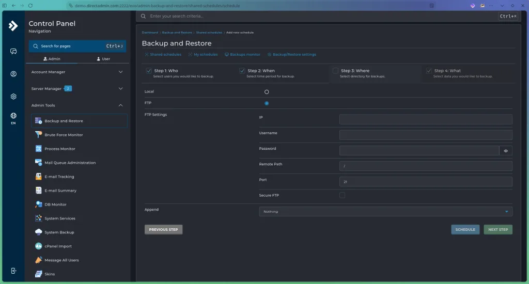The height and width of the screenshot is (284, 529).
Task: Switch to the User navigation tab
Action: pyautogui.click(x=103, y=59)
